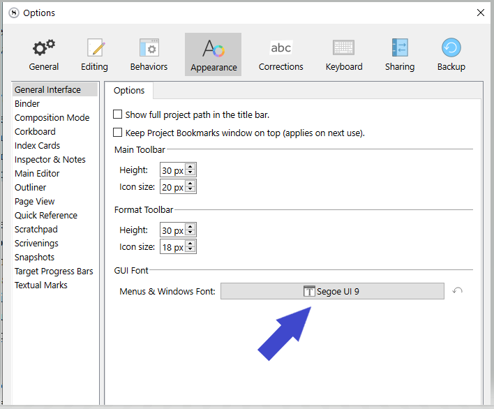
Task: Click the Segoe UI 9 font button
Action: click(x=332, y=291)
